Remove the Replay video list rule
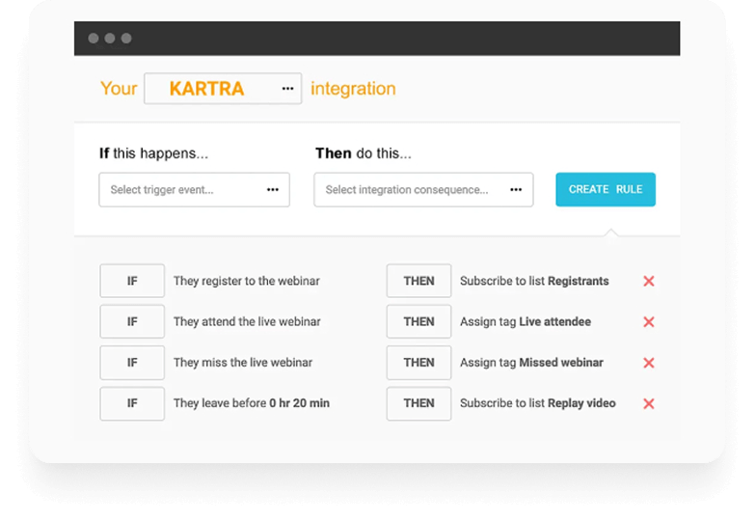Viewport: 755px width, 521px height. point(648,403)
